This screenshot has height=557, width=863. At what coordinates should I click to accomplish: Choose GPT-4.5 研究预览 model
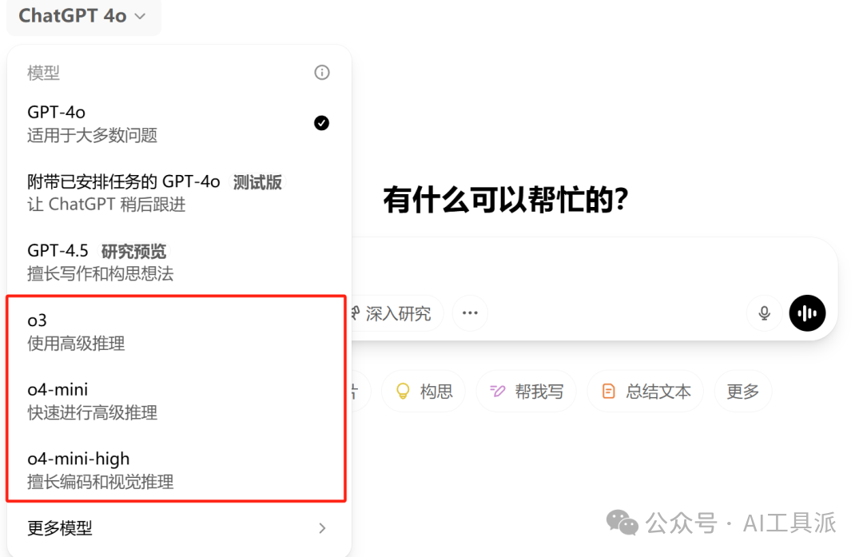coord(179,262)
